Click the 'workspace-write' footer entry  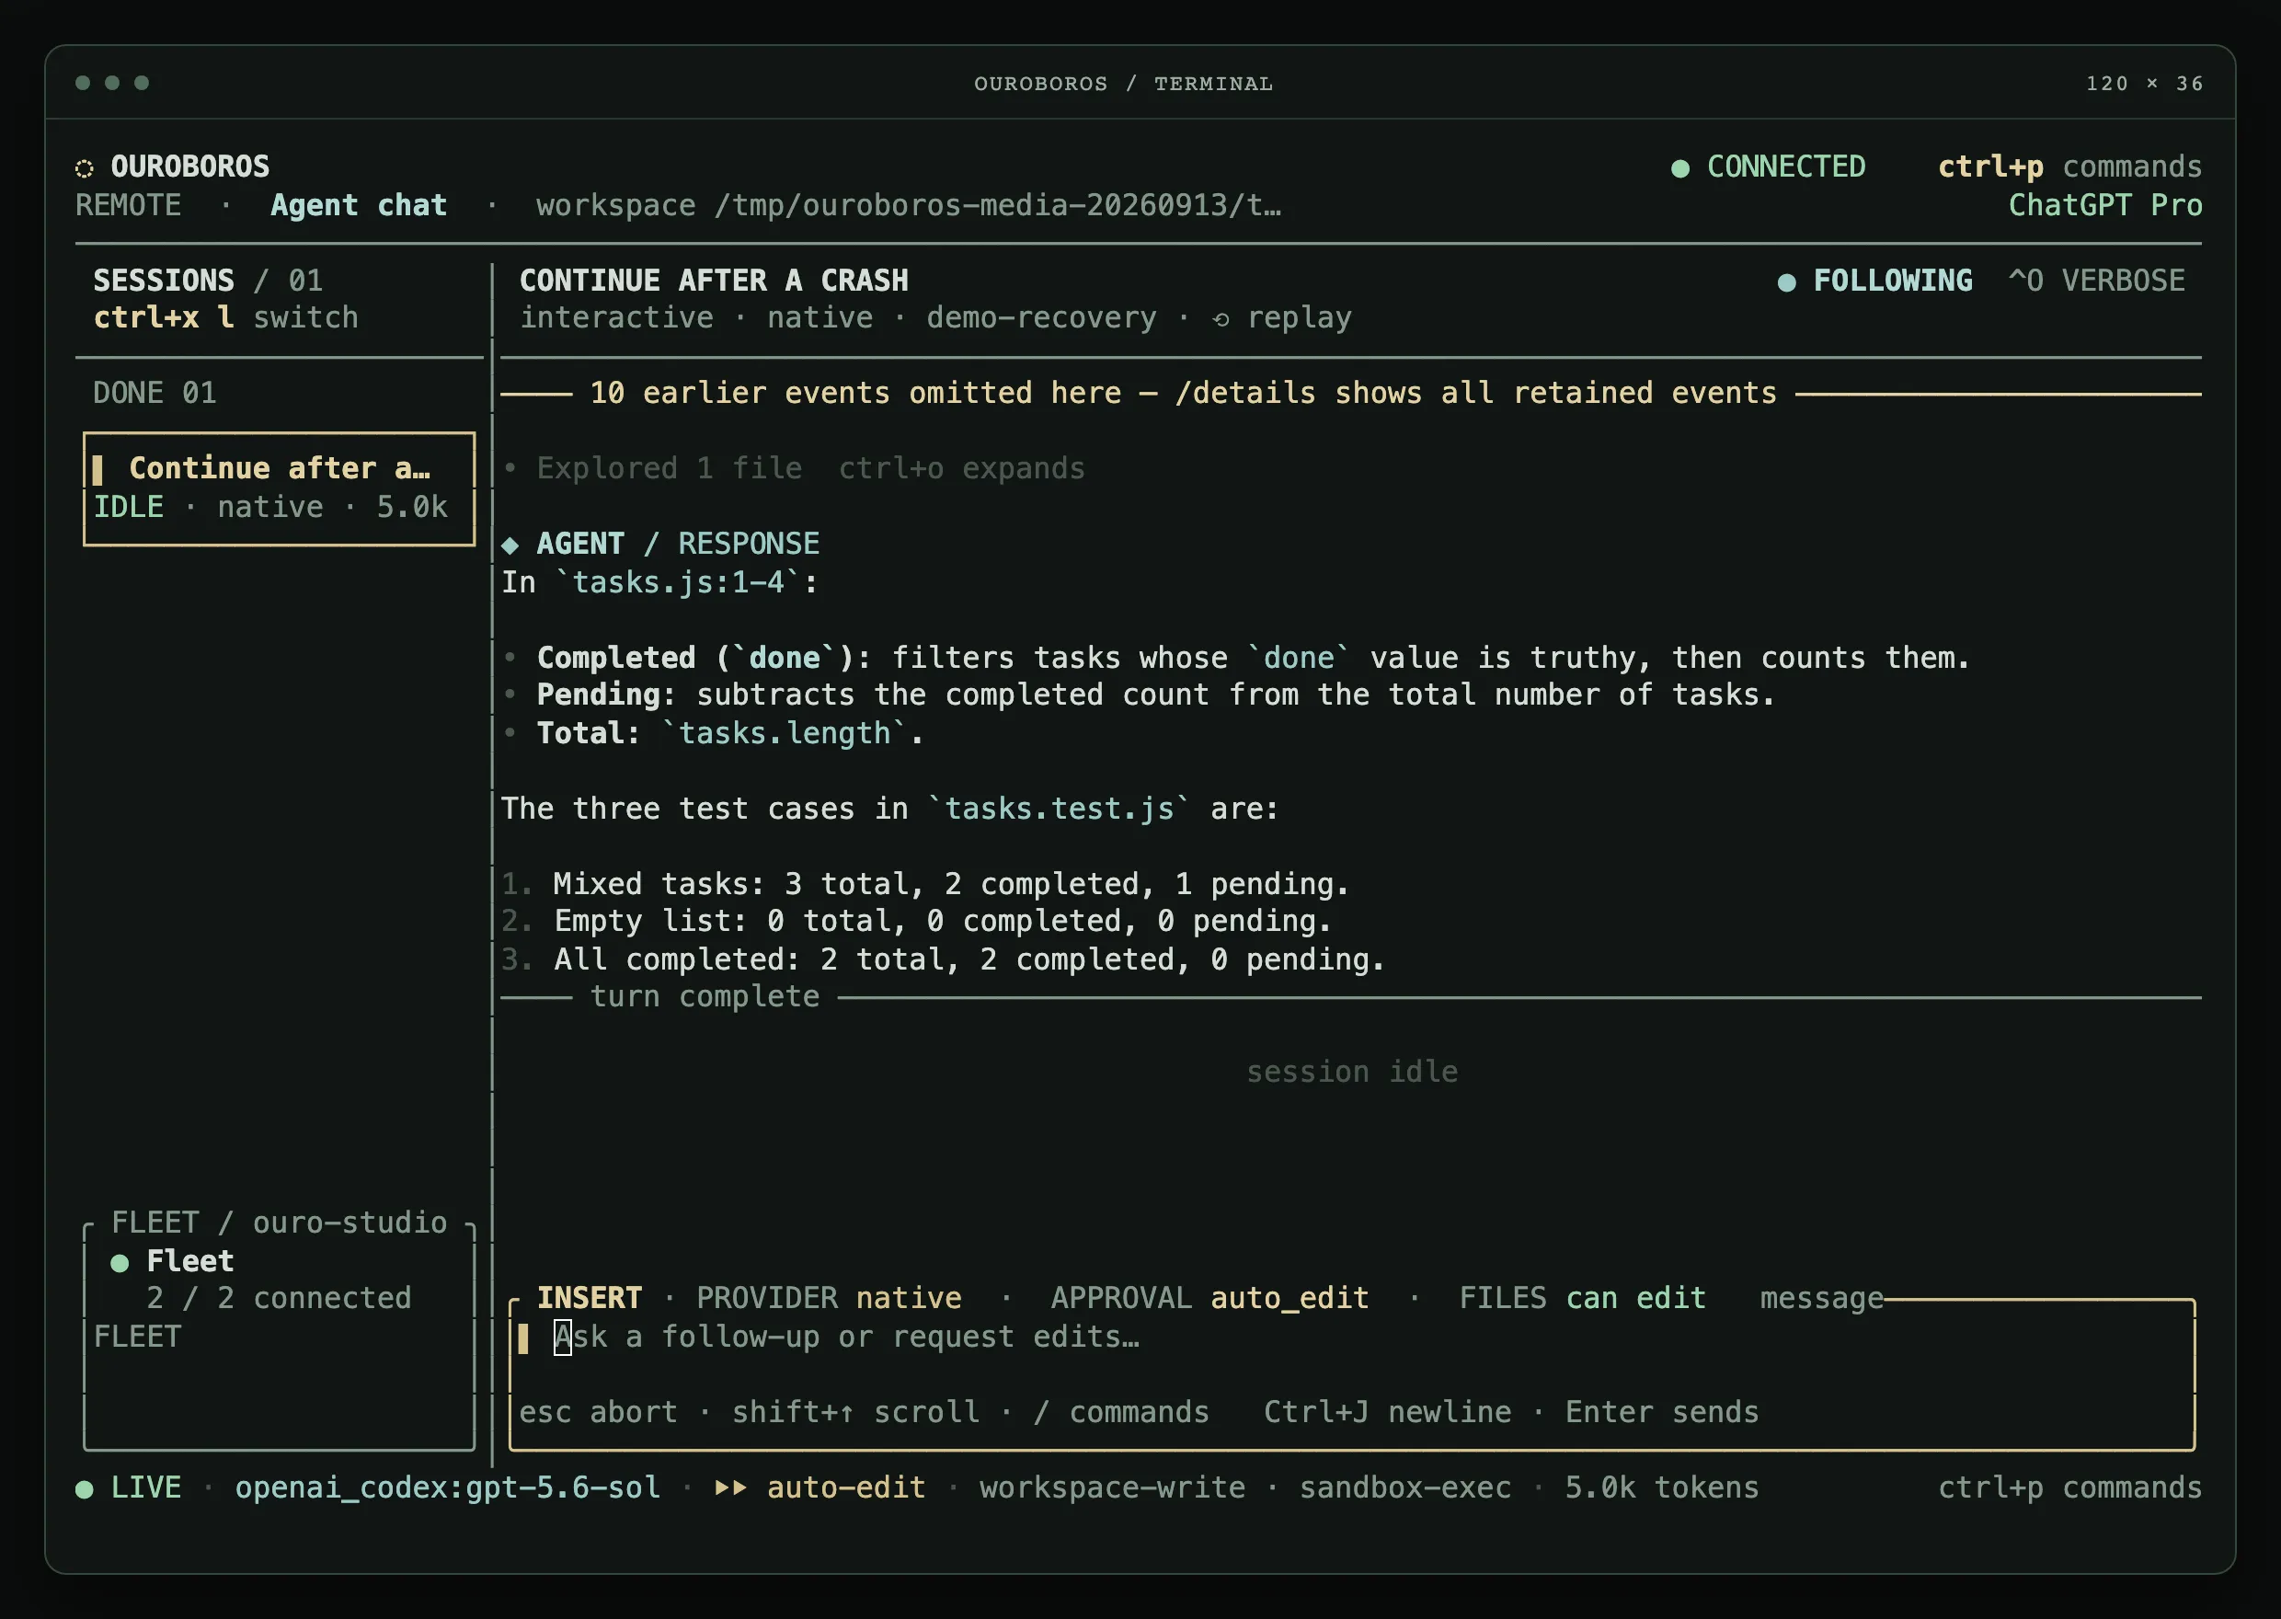(1112, 1487)
